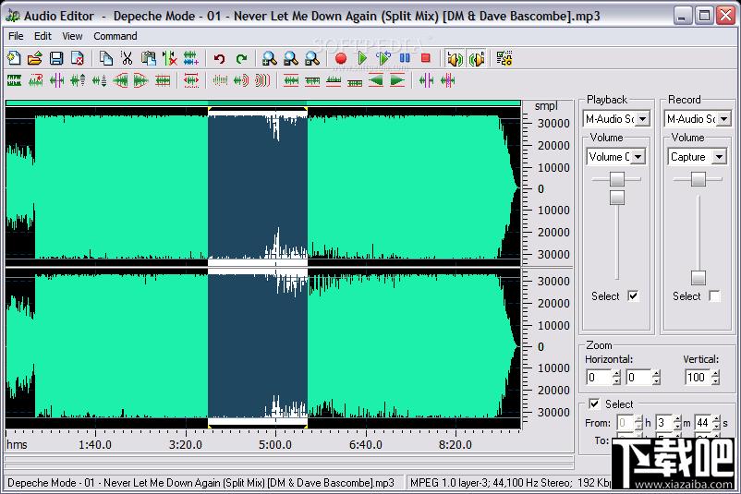Click the Playback balance slider thumb

tap(616, 179)
